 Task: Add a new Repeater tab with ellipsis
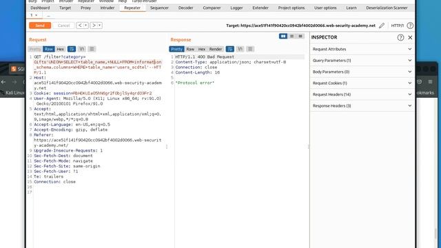tap(48, 15)
